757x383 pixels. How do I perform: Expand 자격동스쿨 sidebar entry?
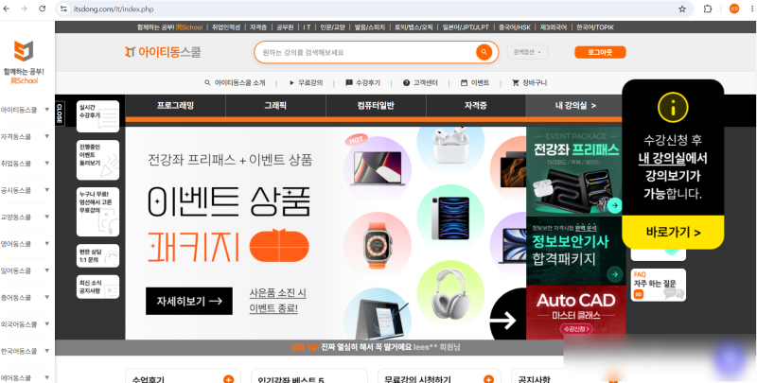point(46,136)
